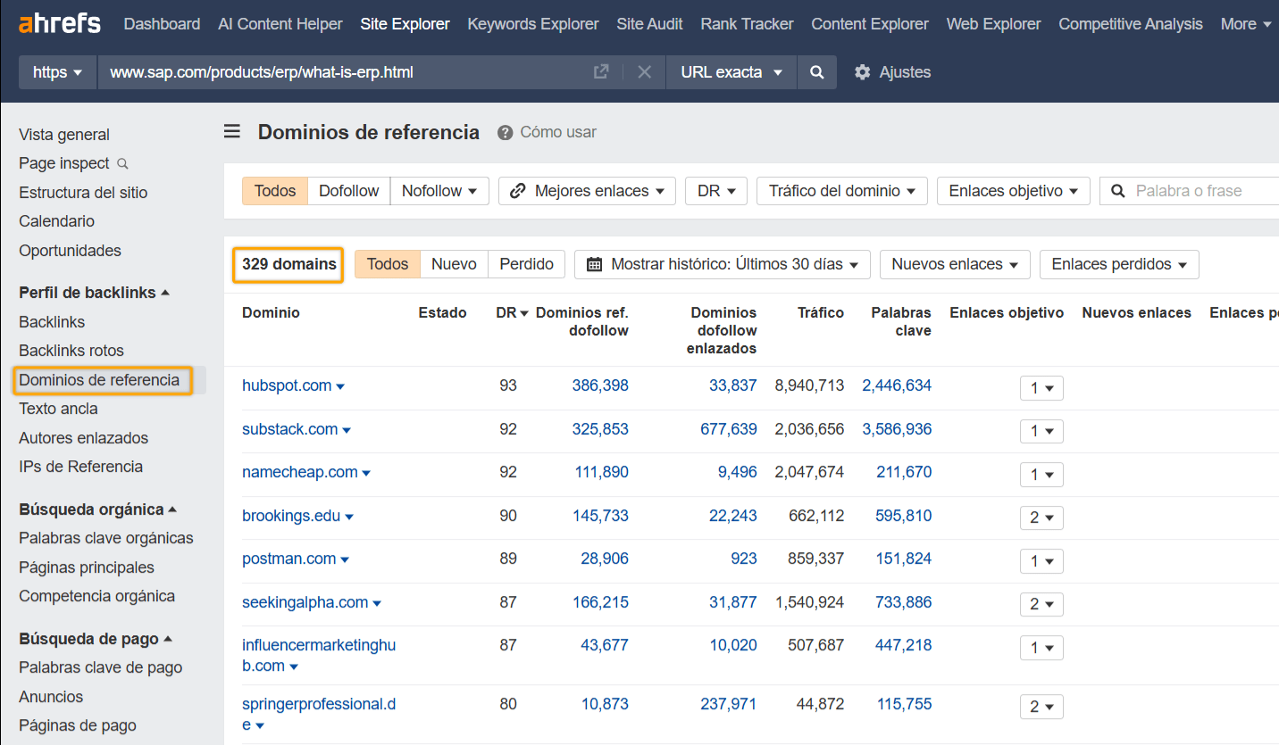This screenshot has width=1279, height=745.
Task: Open substack.com domain caret menu
Action: 347,430
